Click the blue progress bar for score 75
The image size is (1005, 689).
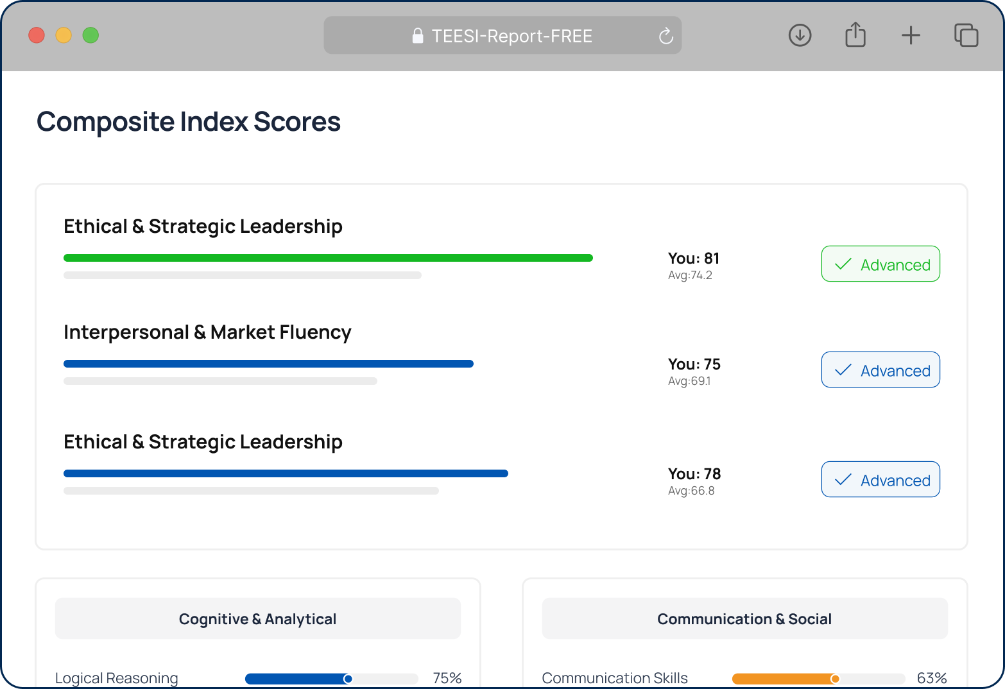[x=268, y=364]
